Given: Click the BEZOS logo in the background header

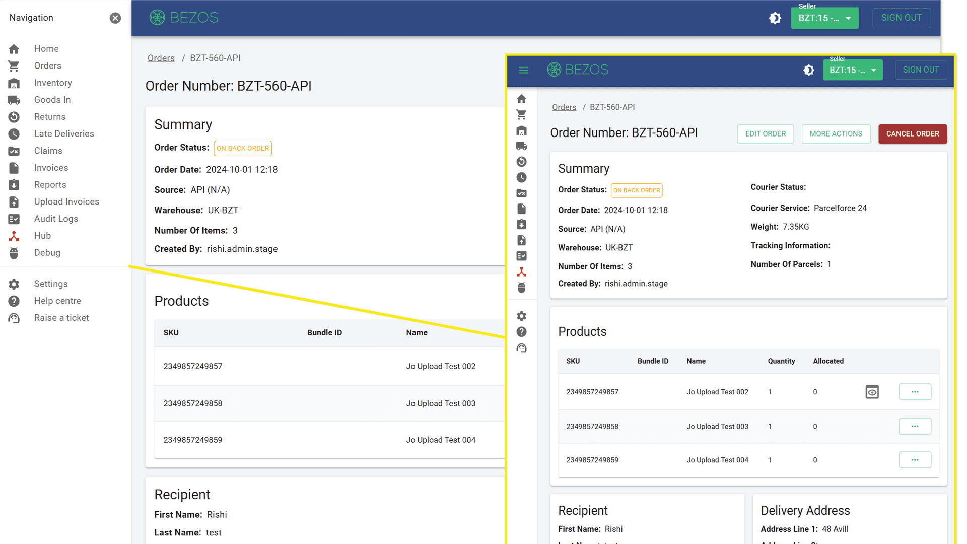Looking at the screenshot, I should coord(184,18).
